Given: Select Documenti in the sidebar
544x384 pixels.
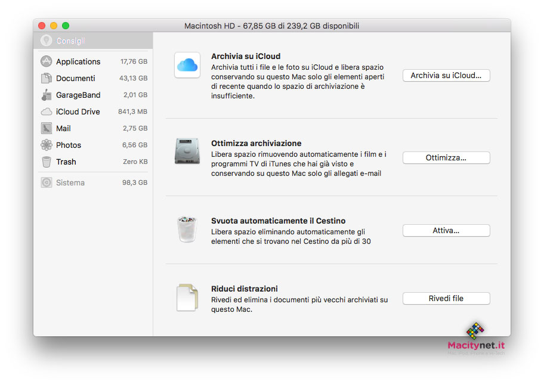Looking at the screenshot, I should [76, 78].
